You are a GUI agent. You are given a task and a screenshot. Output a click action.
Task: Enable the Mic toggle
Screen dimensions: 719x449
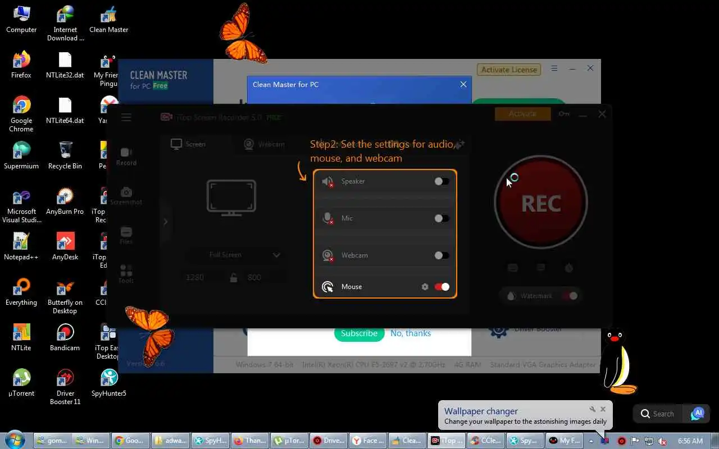point(442,218)
